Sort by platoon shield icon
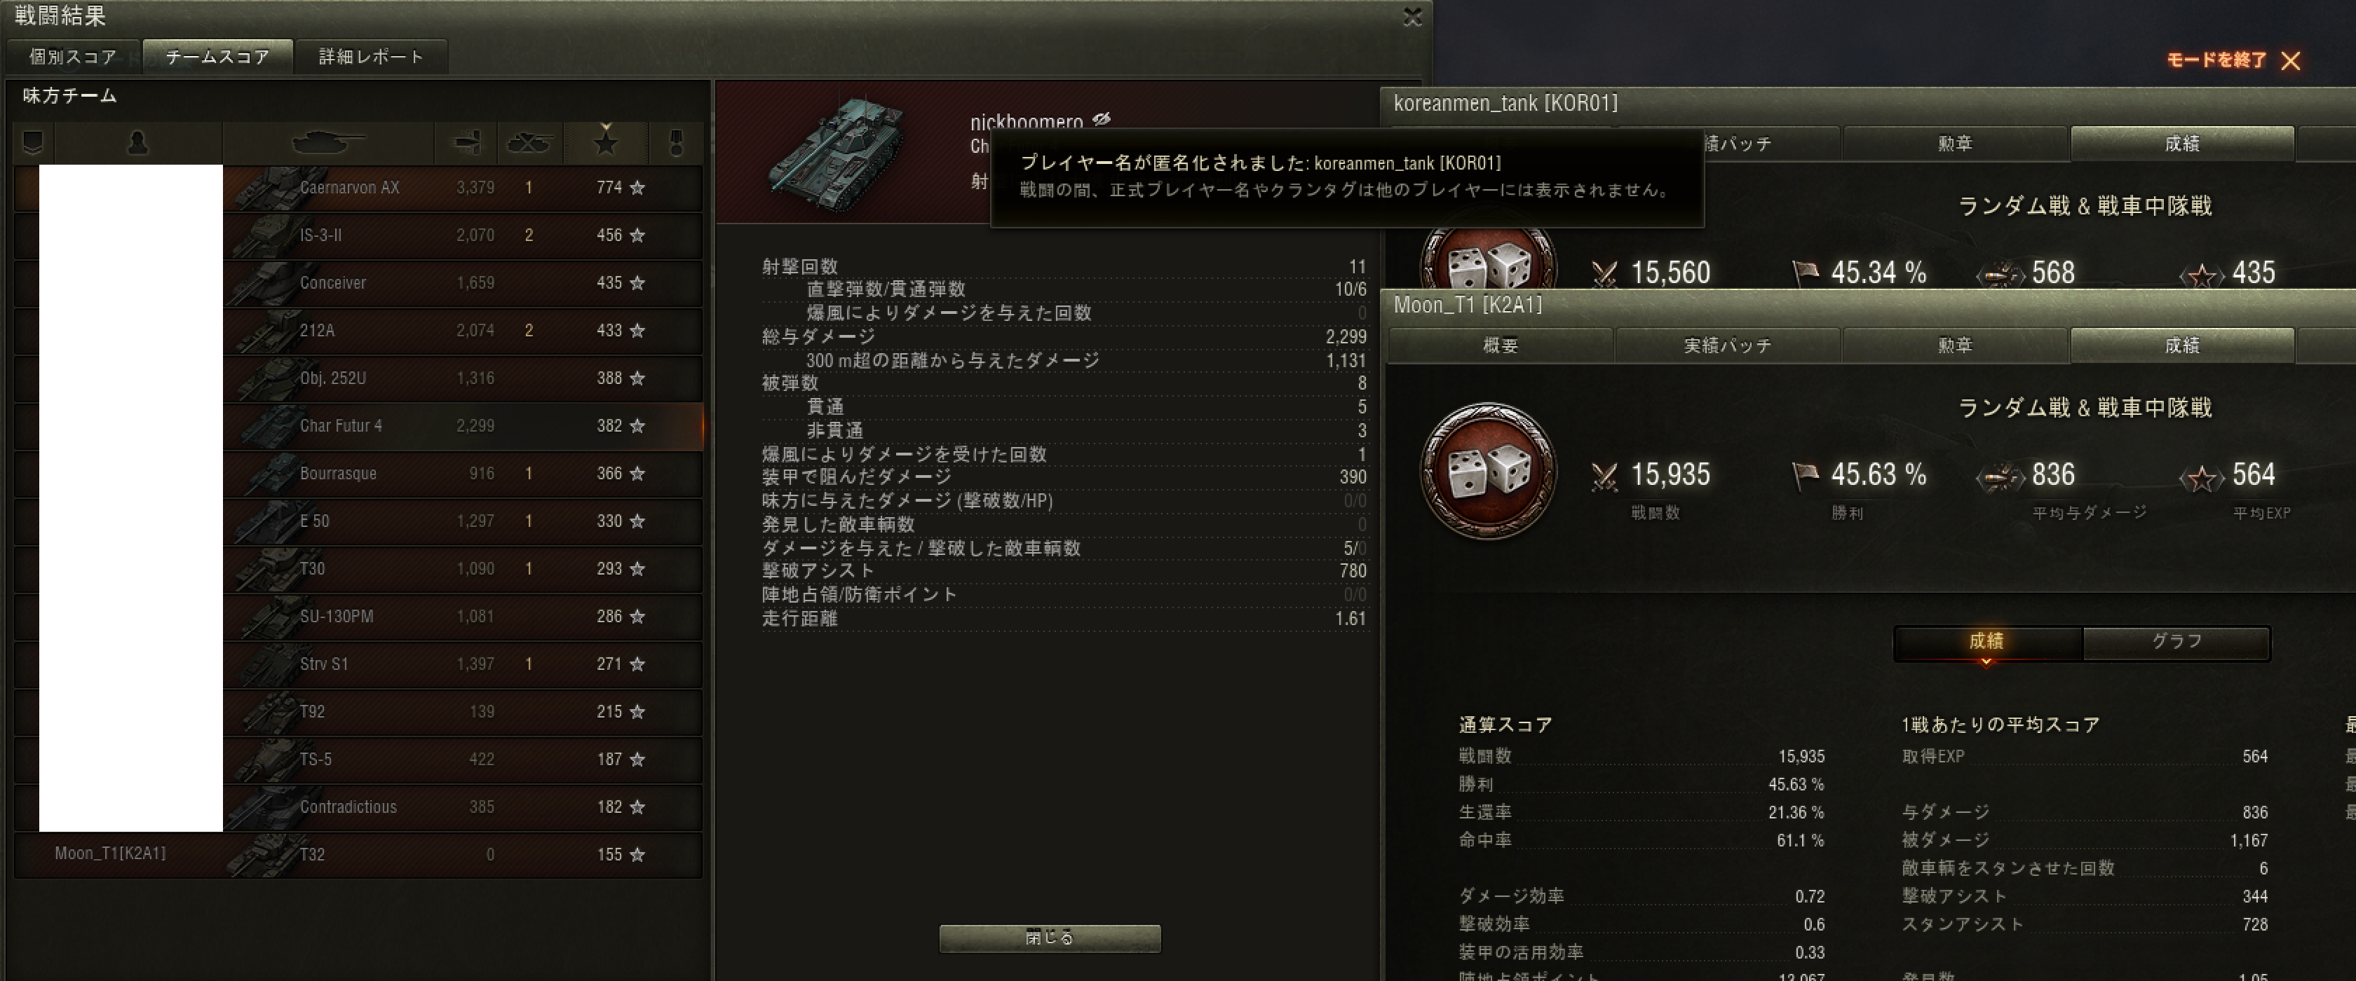The width and height of the screenshot is (2356, 981). point(34,143)
